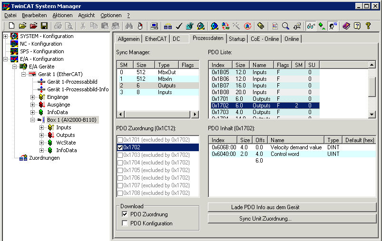Switch to the Startup tab

237,39
